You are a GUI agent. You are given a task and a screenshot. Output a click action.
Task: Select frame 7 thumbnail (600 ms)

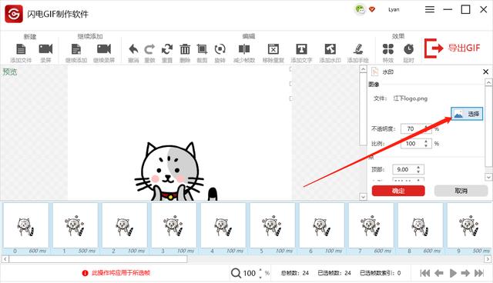371,225
